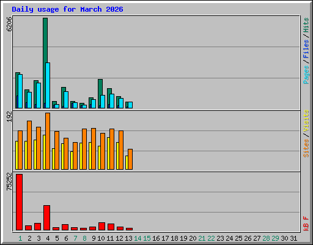
Task: Click day 11 on the x-axis
Action: [110, 238]
